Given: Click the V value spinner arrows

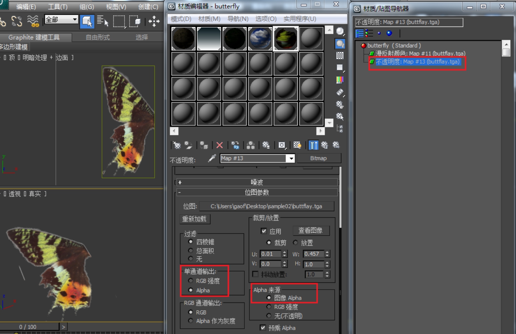Looking at the screenshot, I should point(284,264).
